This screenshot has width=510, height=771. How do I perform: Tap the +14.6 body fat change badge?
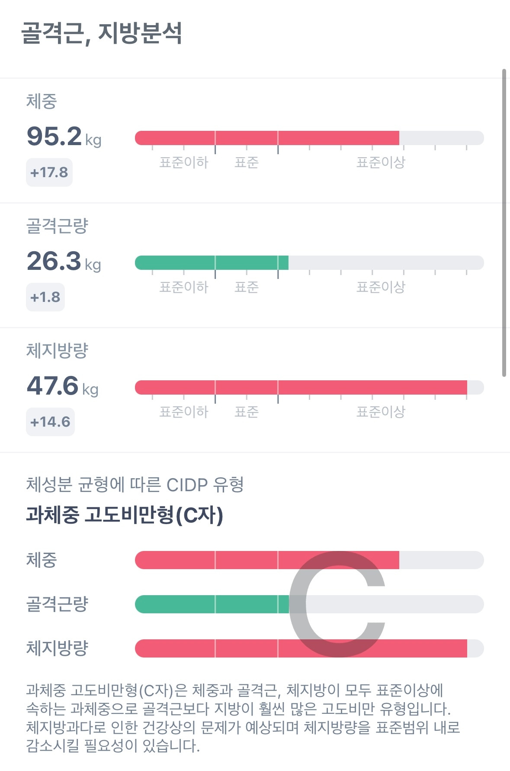pos(50,422)
